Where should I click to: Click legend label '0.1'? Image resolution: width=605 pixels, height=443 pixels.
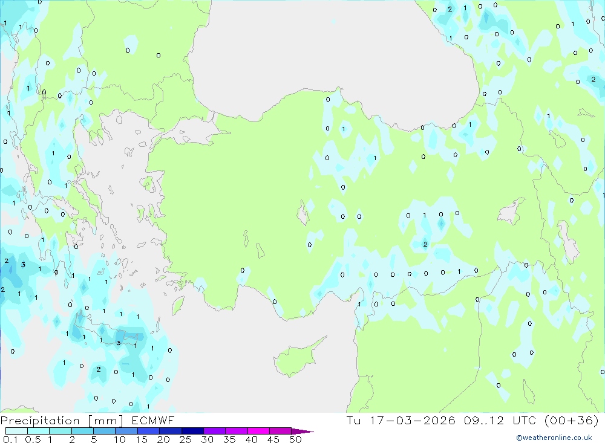click(x=10, y=439)
